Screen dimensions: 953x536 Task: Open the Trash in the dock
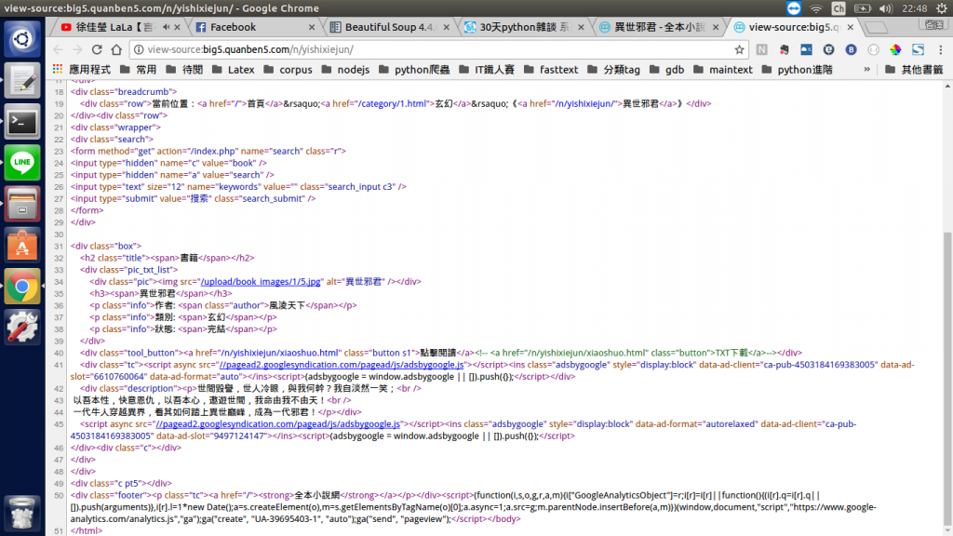click(22, 513)
